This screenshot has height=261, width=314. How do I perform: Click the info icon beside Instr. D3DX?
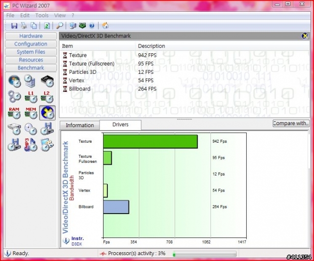[66, 241]
